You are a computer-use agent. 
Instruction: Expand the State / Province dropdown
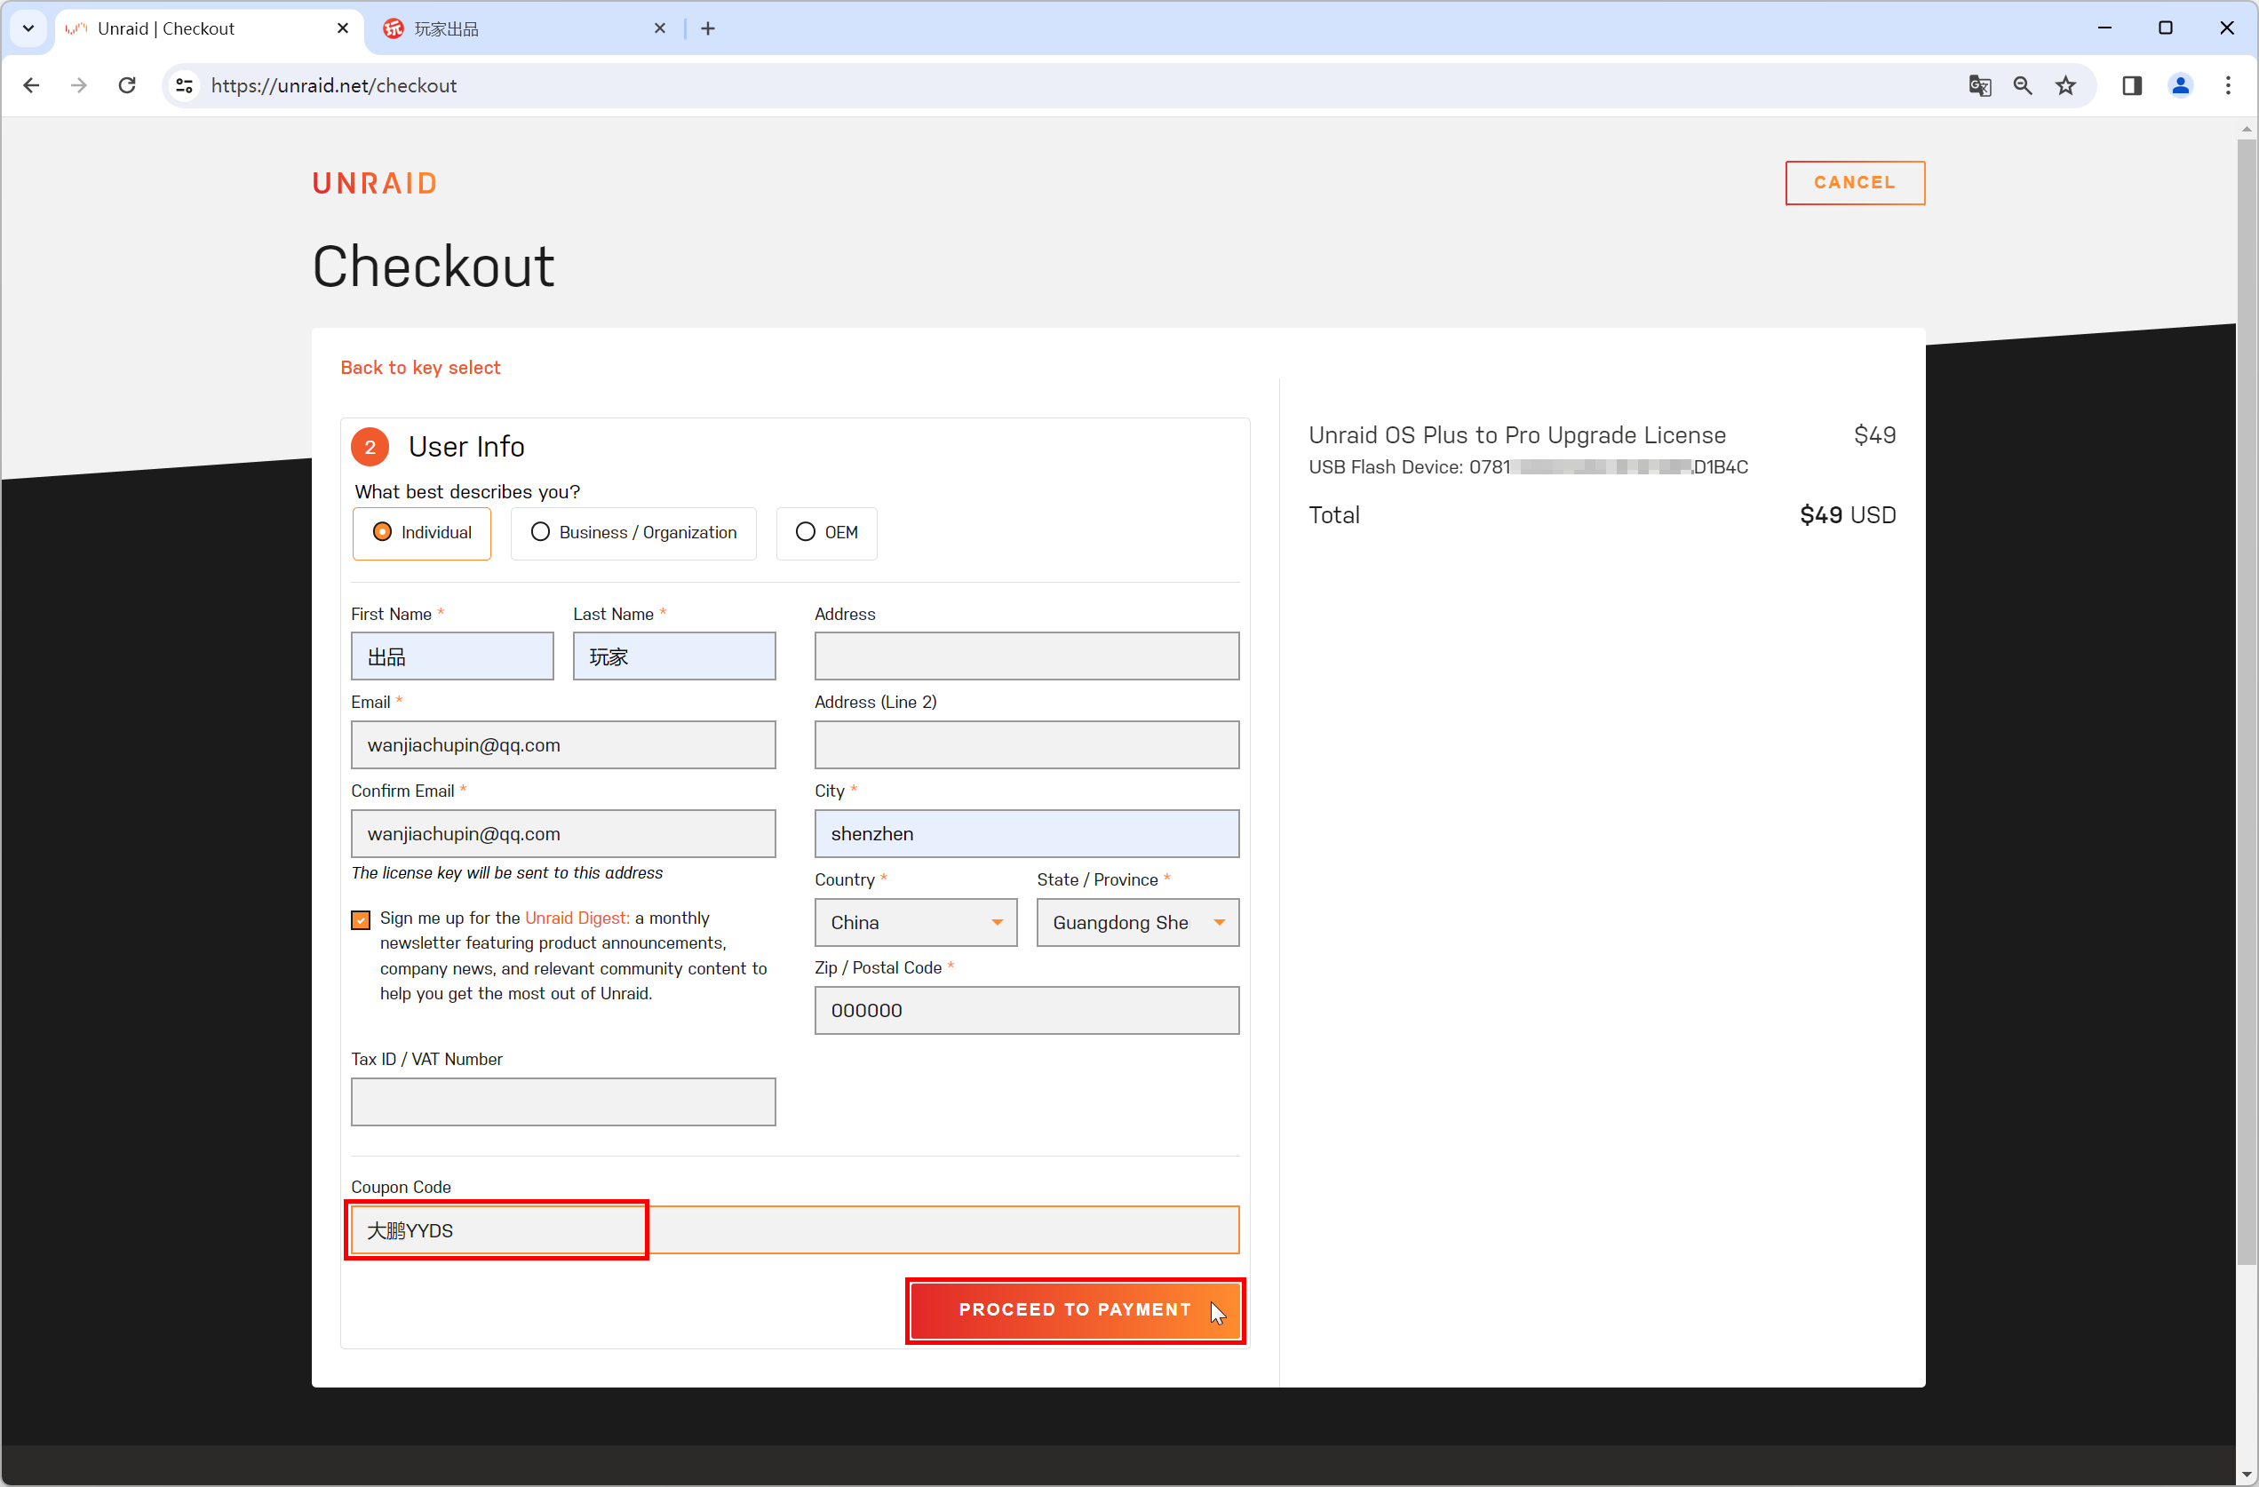pyautogui.click(x=1138, y=922)
